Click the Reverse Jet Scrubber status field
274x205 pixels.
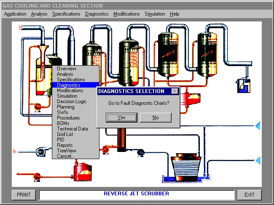137,195
